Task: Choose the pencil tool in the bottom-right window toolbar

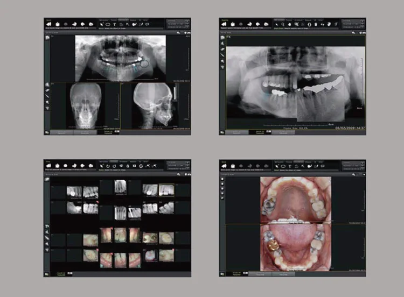Action: point(316,166)
